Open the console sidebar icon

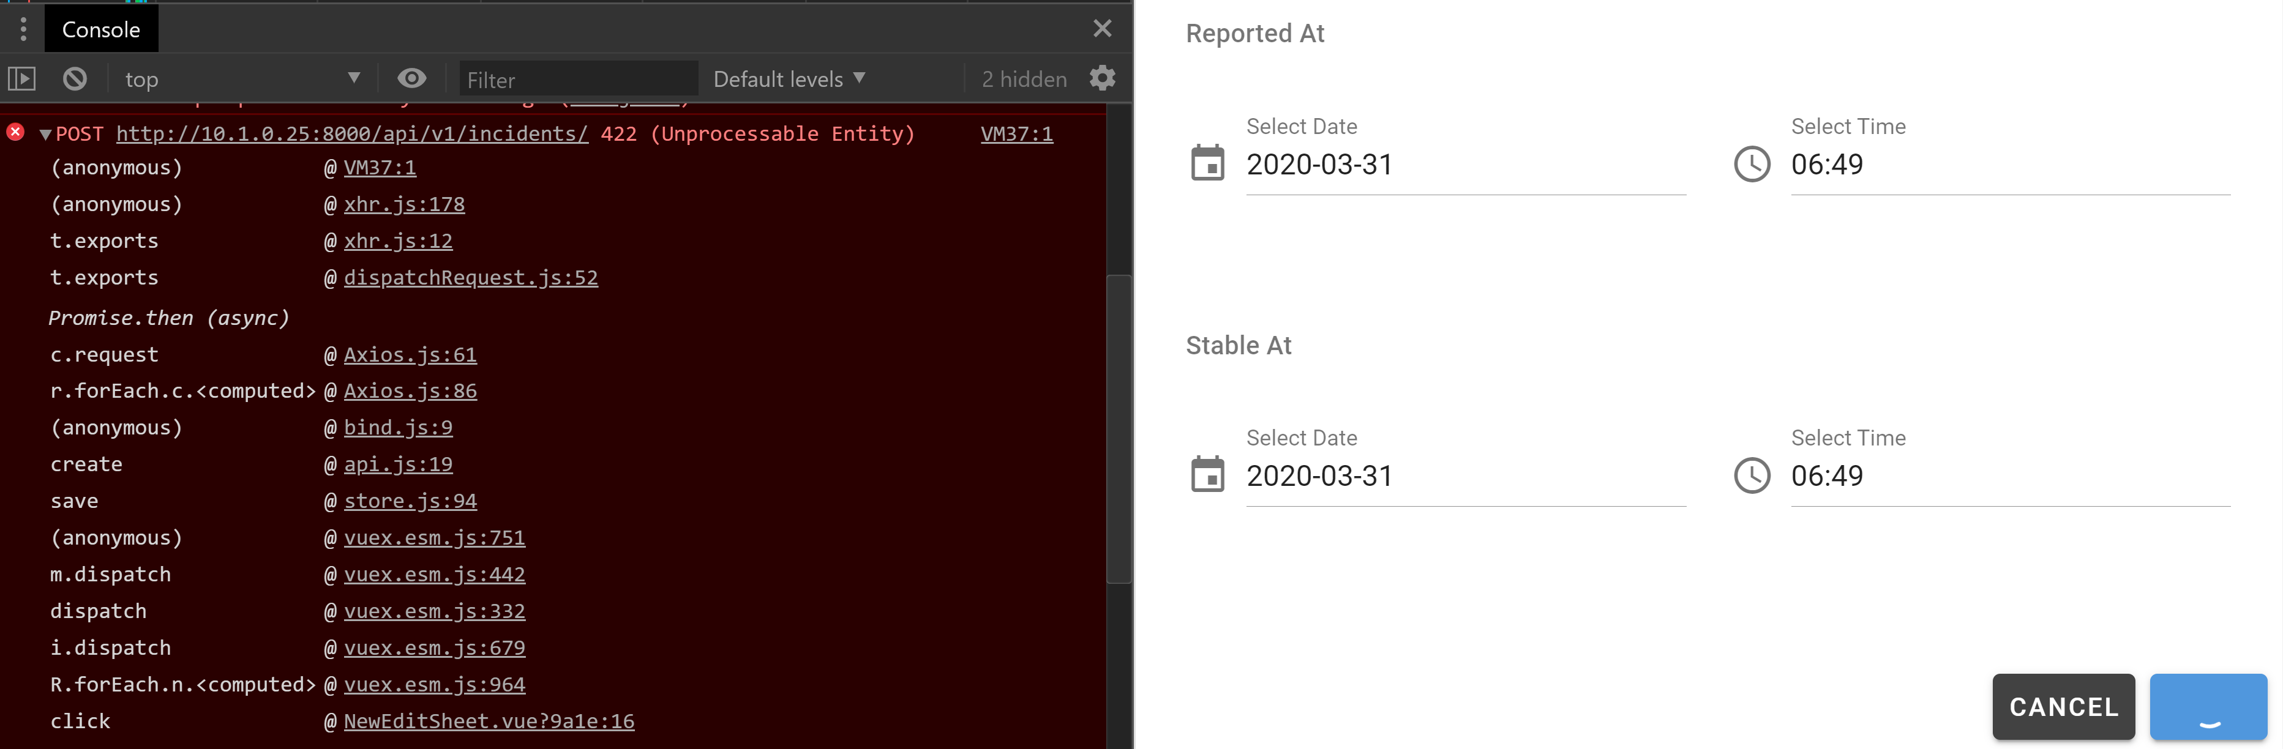(22, 78)
